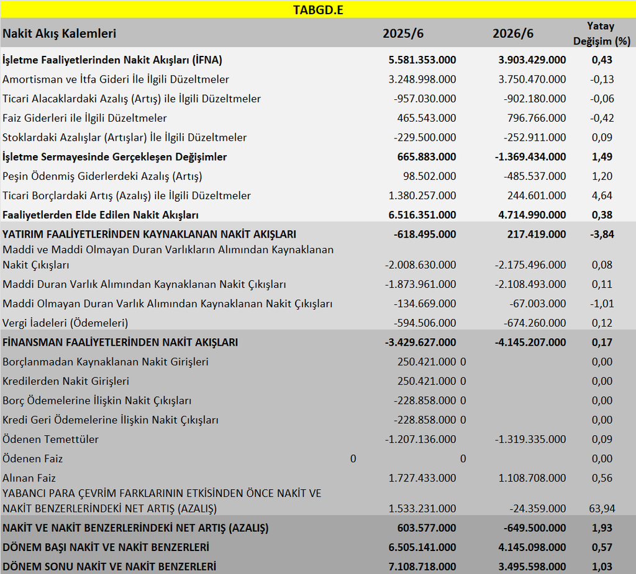Click the Nakit Akış Kalemleri header
The image size is (636, 574).
click(59, 34)
